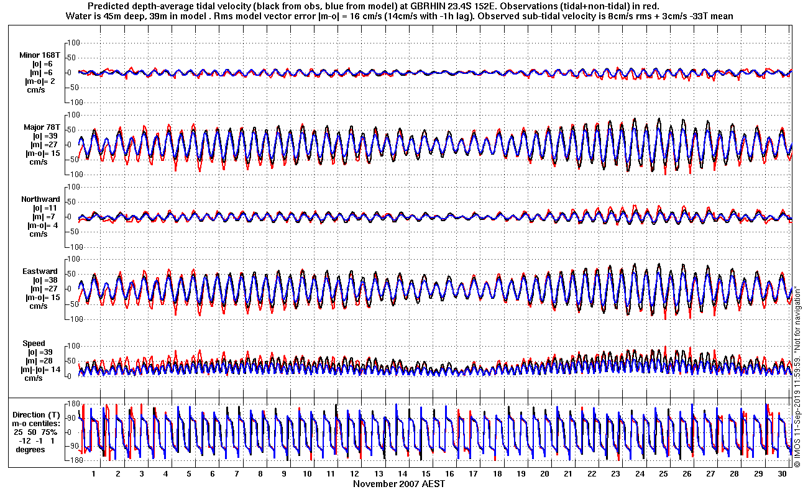Click the '100' tick of the Minor panel
The image size is (808, 497).
click(x=74, y=43)
